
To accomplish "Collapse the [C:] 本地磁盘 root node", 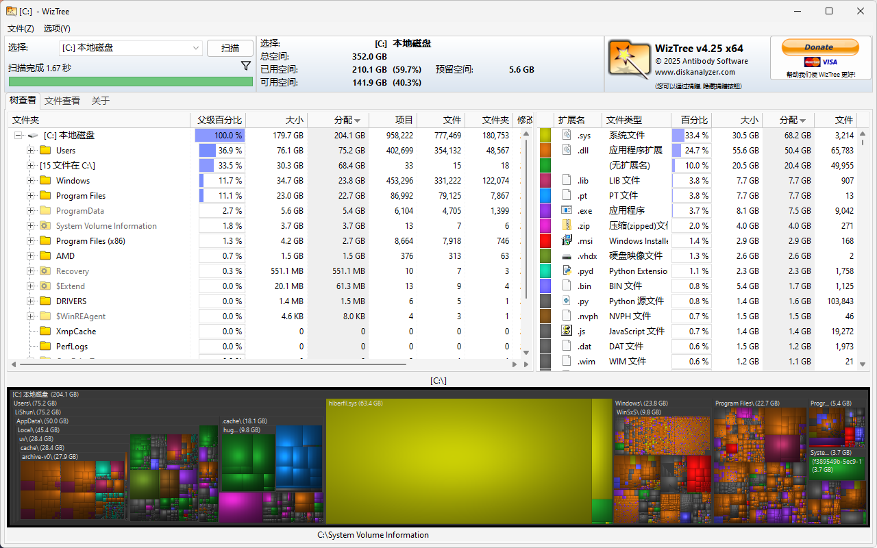I will pos(18,136).
